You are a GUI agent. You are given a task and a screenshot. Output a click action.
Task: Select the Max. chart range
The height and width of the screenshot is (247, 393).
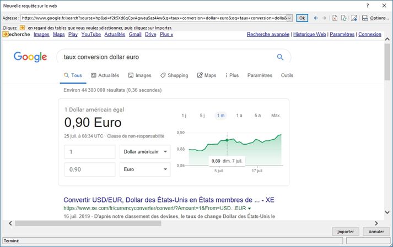[x=276, y=116]
